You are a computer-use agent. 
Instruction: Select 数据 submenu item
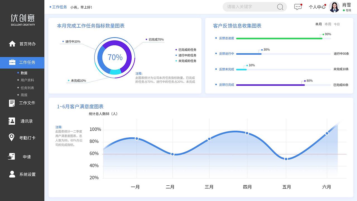point(24,73)
